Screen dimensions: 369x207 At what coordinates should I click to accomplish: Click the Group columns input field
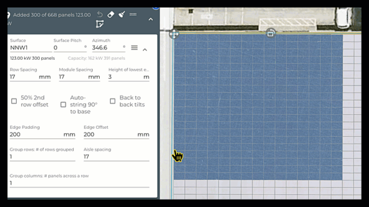80,183
